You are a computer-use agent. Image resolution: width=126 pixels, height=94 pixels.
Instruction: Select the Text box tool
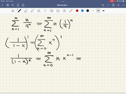64,11
